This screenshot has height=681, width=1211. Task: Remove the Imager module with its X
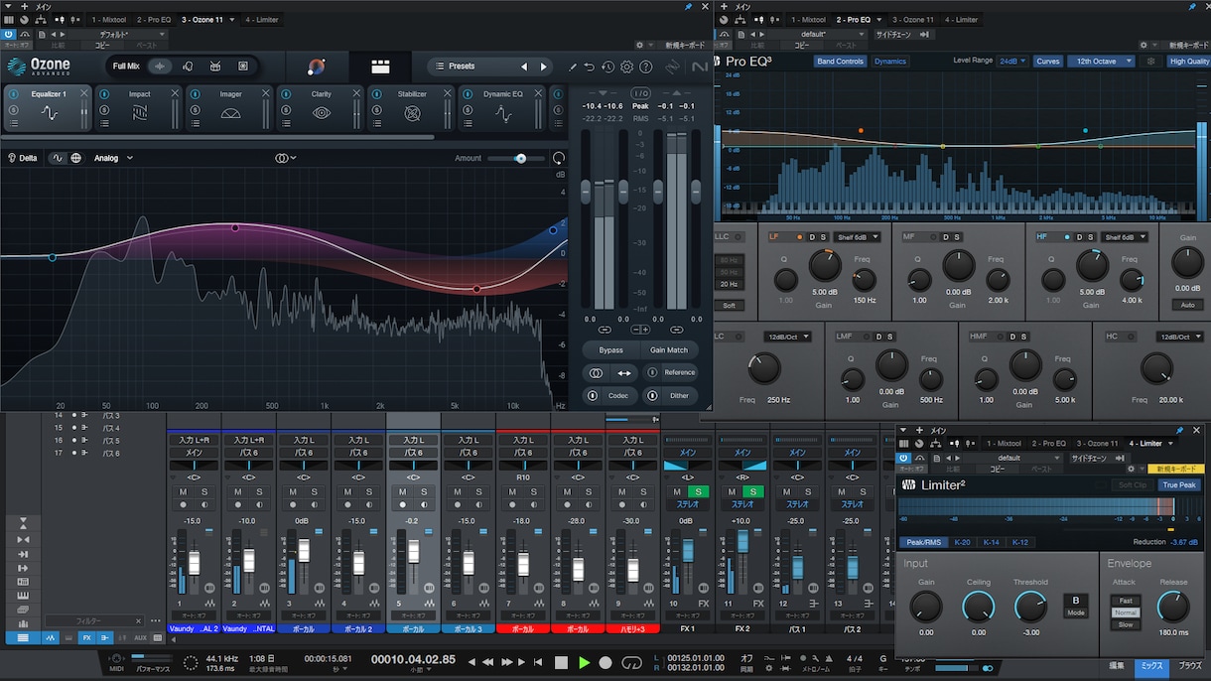point(266,93)
